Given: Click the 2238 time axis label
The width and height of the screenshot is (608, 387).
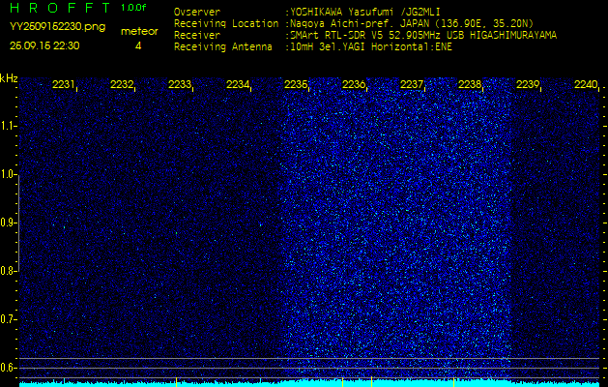Looking at the screenshot, I should (x=470, y=84).
